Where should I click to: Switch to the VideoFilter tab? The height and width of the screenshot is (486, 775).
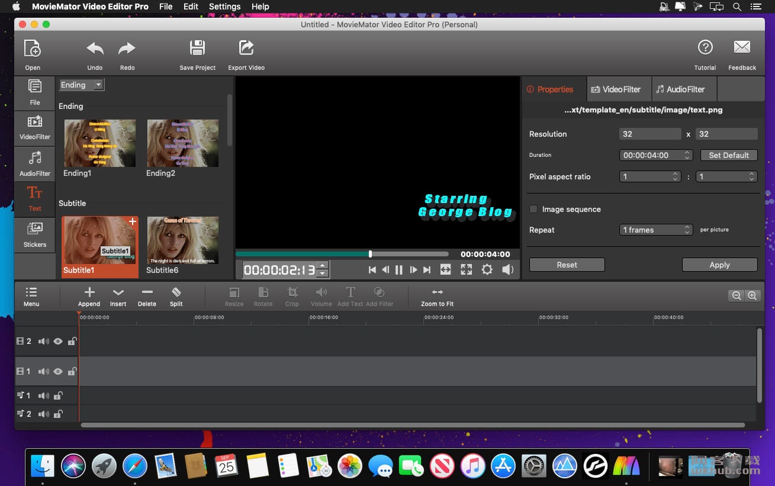(620, 89)
